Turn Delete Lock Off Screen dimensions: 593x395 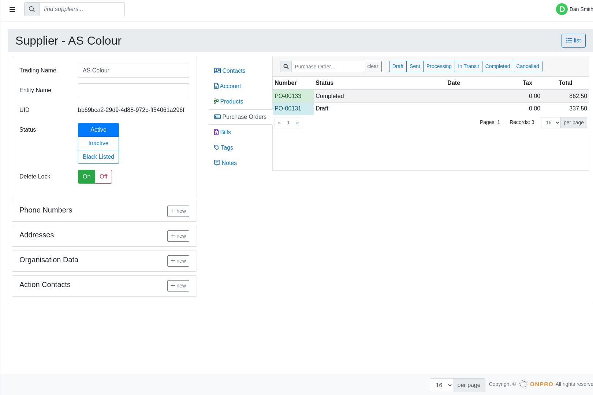pyautogui.click(x=104, y=177)
